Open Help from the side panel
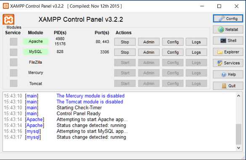 point(228,74)
